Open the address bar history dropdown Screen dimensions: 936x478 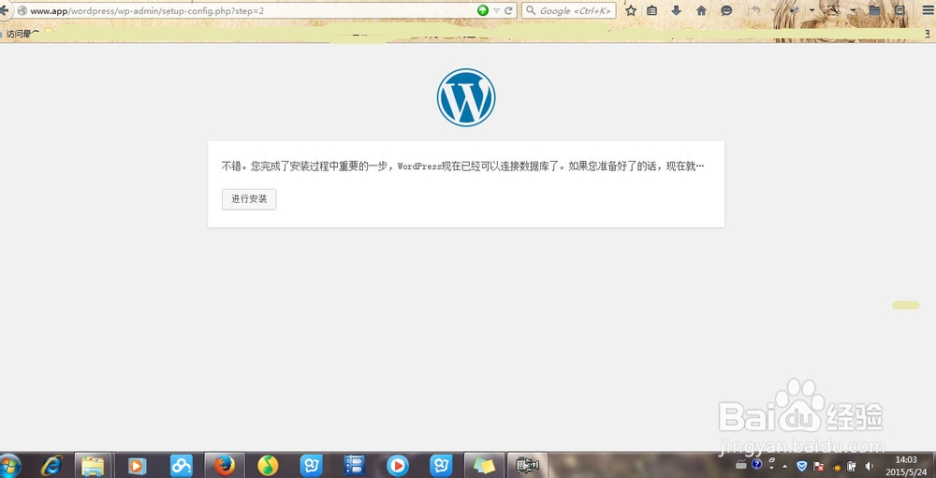pos(496,10)
